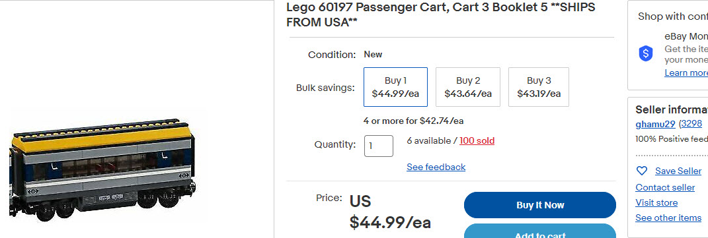Open the See other items link
Viewport: 708px width, 238px height.
point(668,218)
